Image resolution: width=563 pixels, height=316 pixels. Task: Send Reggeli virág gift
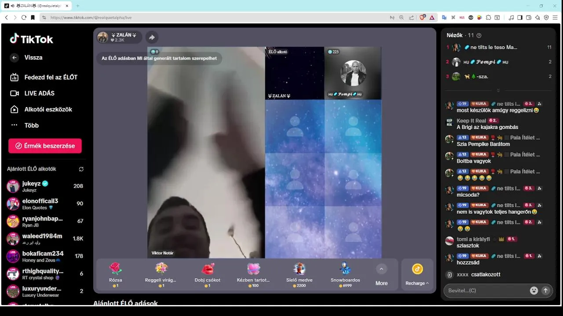161,274
